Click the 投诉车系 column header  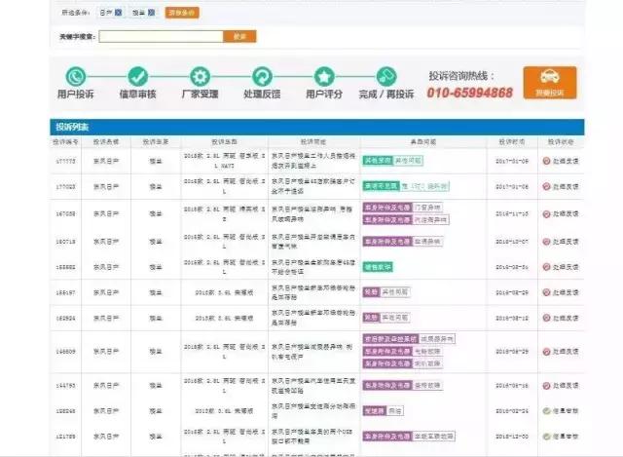156,142
